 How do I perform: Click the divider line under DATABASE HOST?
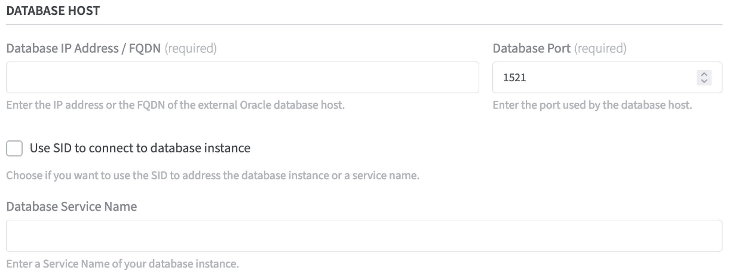click(x=364, y=25)
